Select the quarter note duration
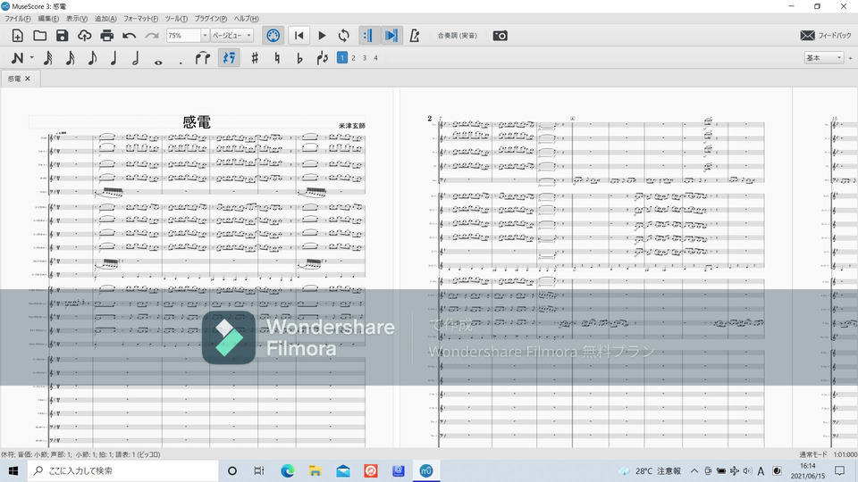858x482 pixels. [x=114, y=58]
